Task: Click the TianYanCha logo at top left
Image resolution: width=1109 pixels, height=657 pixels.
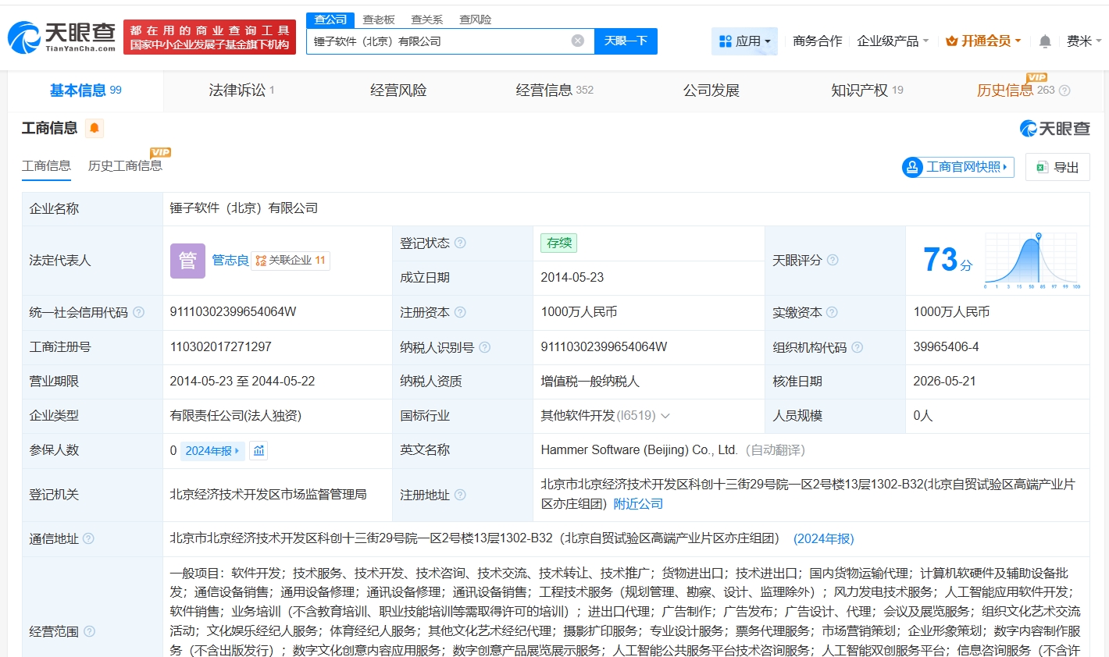Action: click(62, 37)
